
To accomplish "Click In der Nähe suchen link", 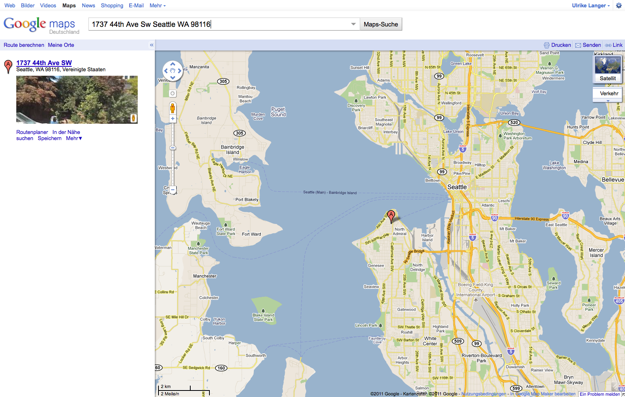I will click(x=48, y=135).
